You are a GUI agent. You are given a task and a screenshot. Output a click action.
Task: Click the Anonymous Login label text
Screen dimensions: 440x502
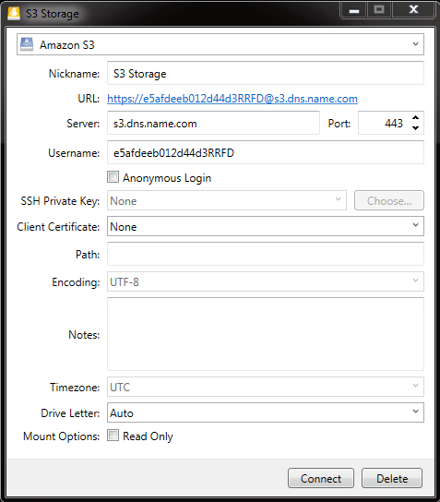(167, 178)
